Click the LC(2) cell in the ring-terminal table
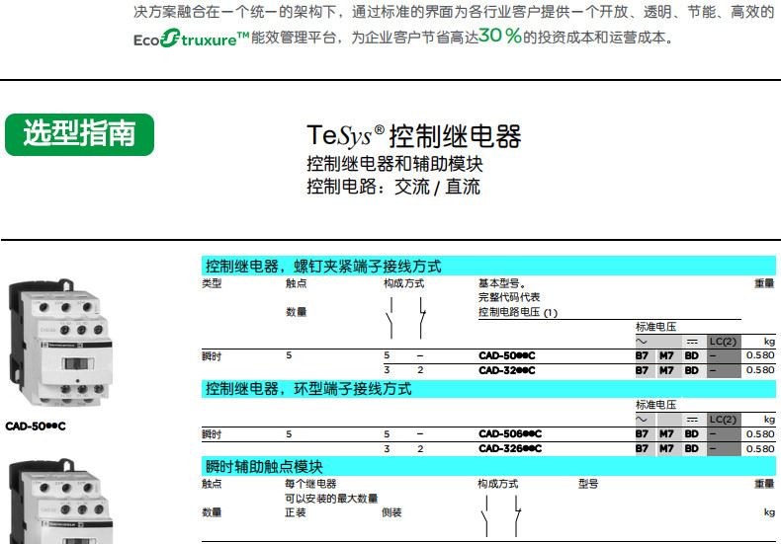 pyautogui.click(x=724, y=420)
